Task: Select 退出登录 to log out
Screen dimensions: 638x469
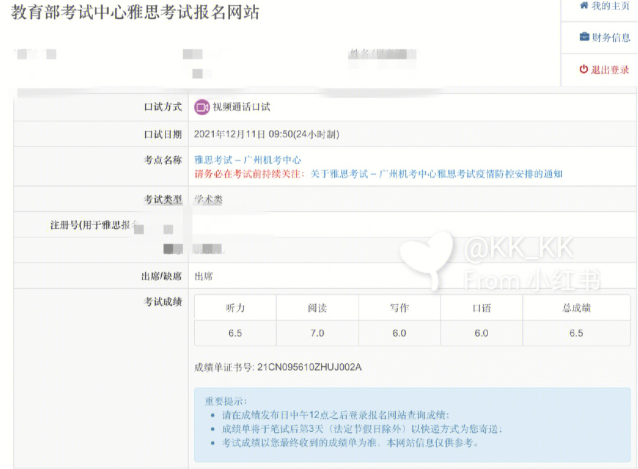Action: click(605, 70)
